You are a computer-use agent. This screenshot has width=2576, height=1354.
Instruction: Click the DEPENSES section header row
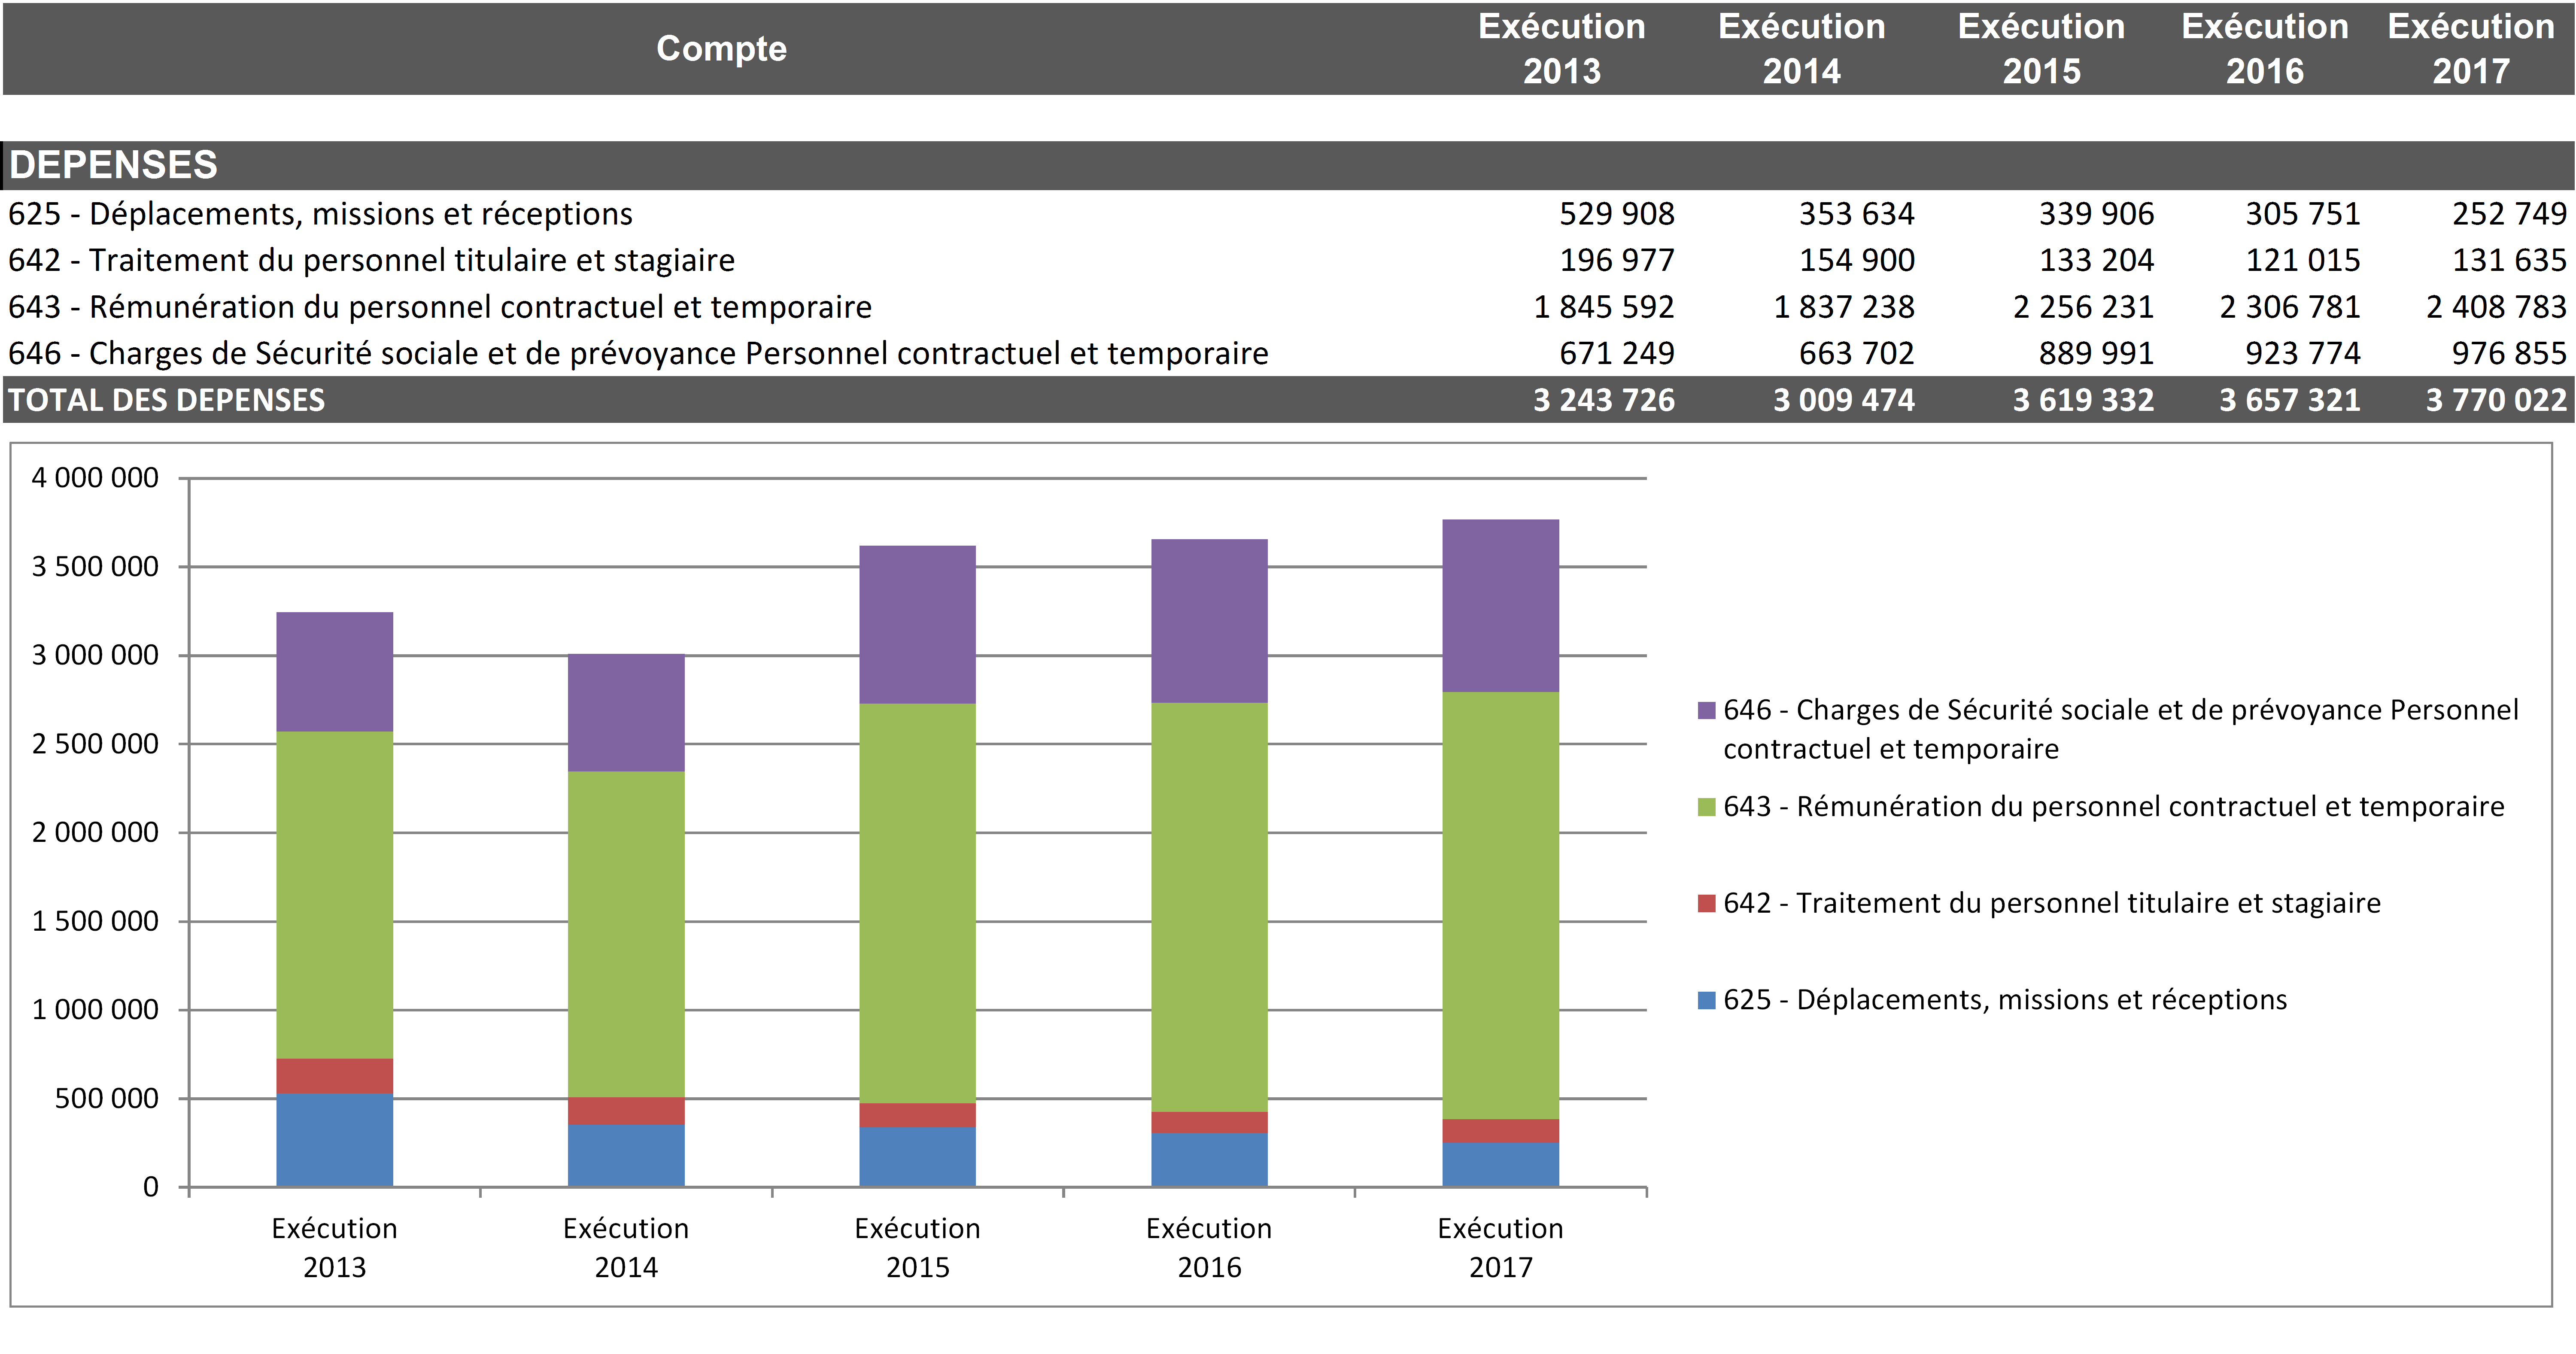click(x=113, y=165)
